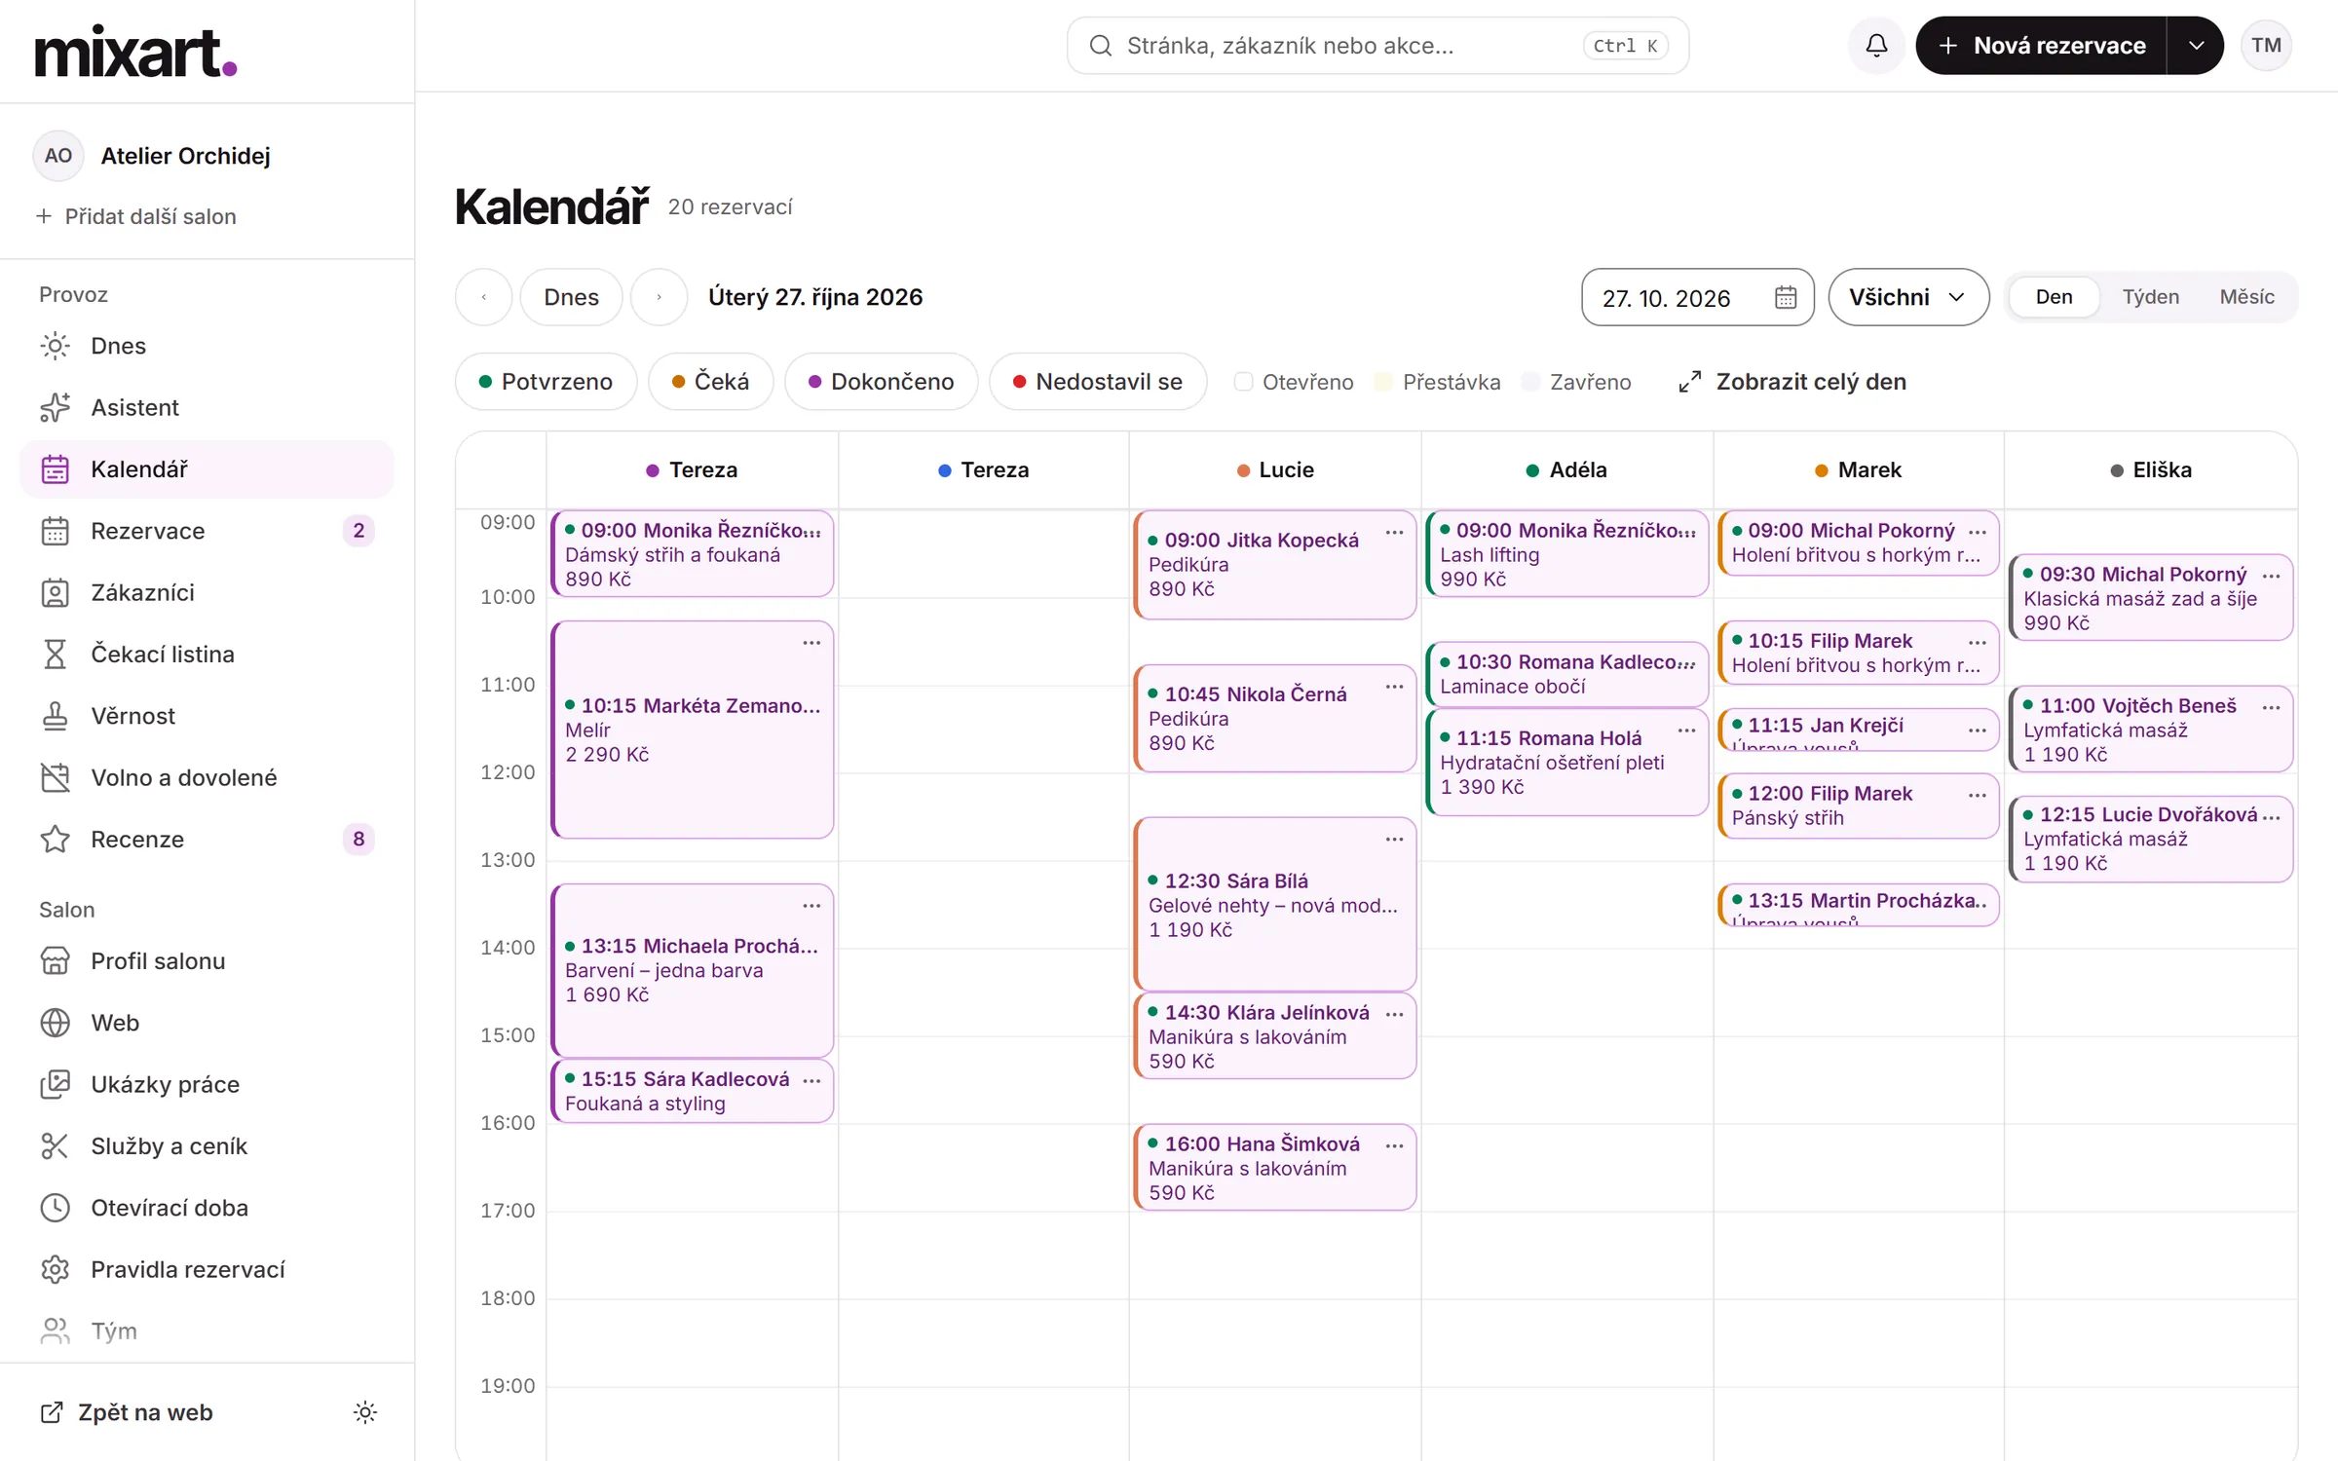This screenshot has height=1461, width=2338.
Task: Open options menu on Vojtěch Beneš booking
Action: pyautogui.click(x=2271, y=708)
